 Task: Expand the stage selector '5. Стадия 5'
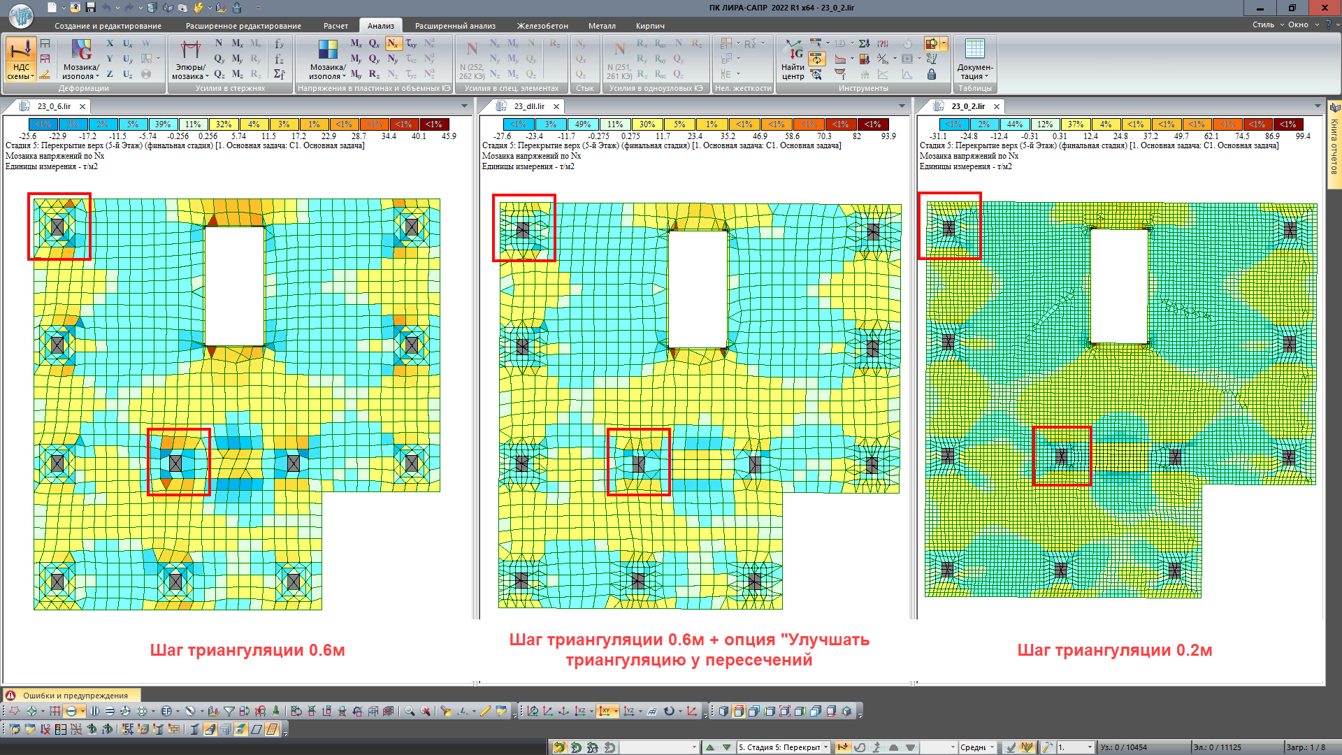825,747
